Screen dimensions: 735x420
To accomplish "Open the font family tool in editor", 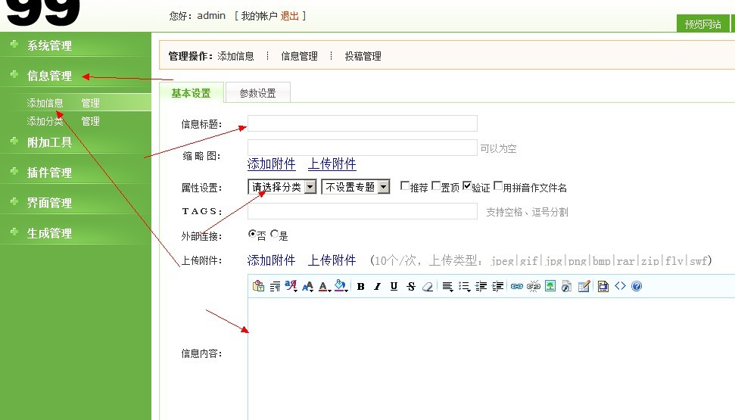I will pos(291,286).
